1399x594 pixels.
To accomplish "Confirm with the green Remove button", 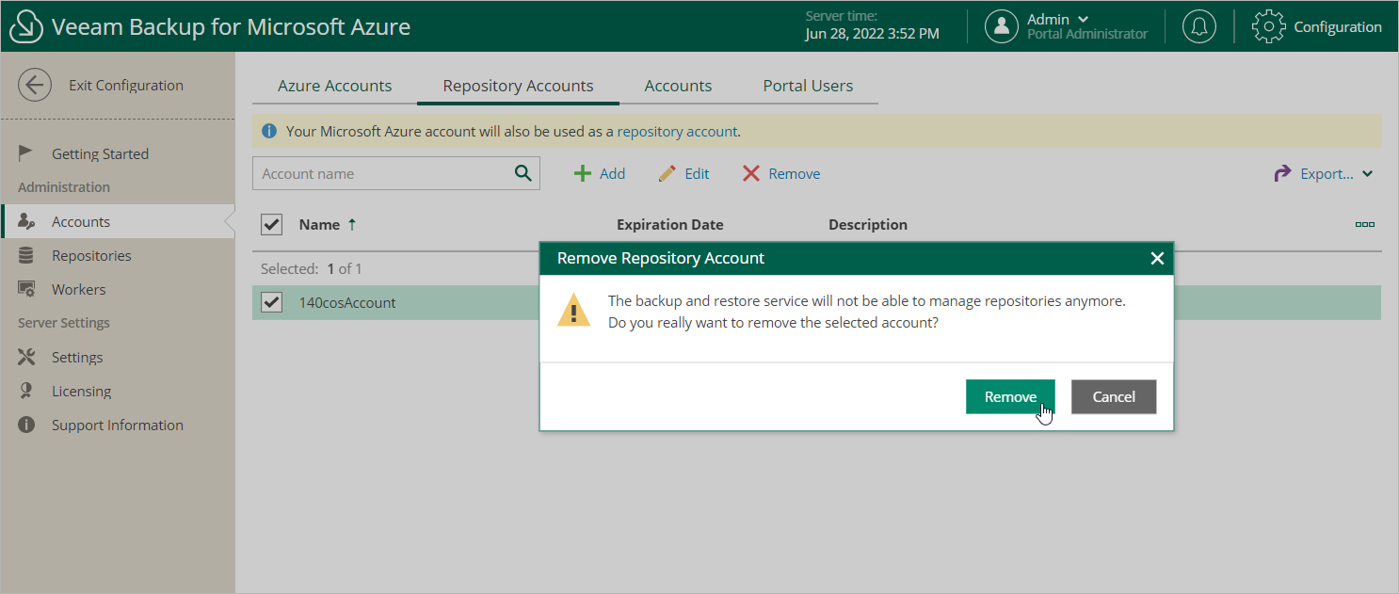I will pyautogui.click(x=1010, y=396).
